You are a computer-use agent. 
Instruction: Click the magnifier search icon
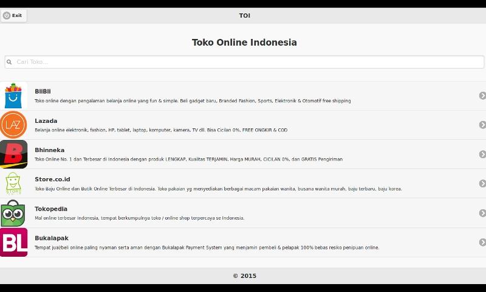[9, 62]
